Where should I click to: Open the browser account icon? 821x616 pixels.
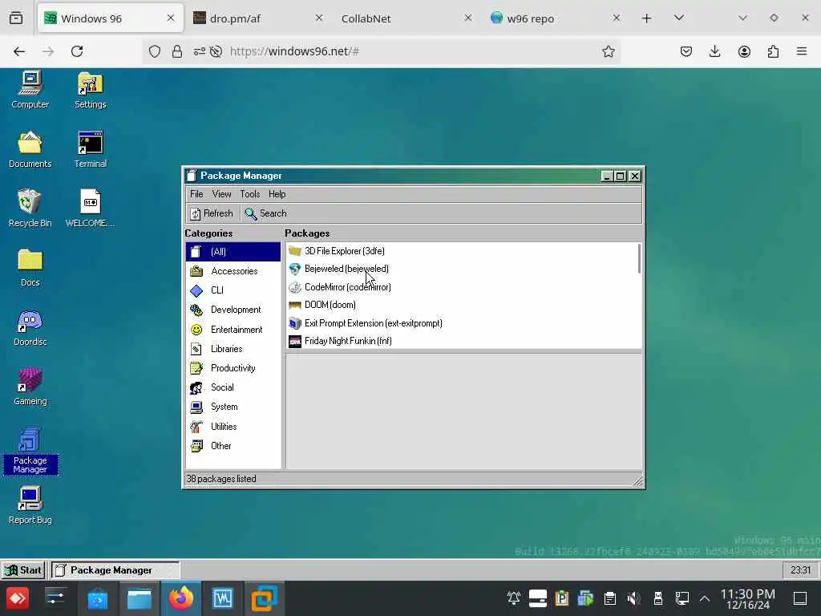744,51
